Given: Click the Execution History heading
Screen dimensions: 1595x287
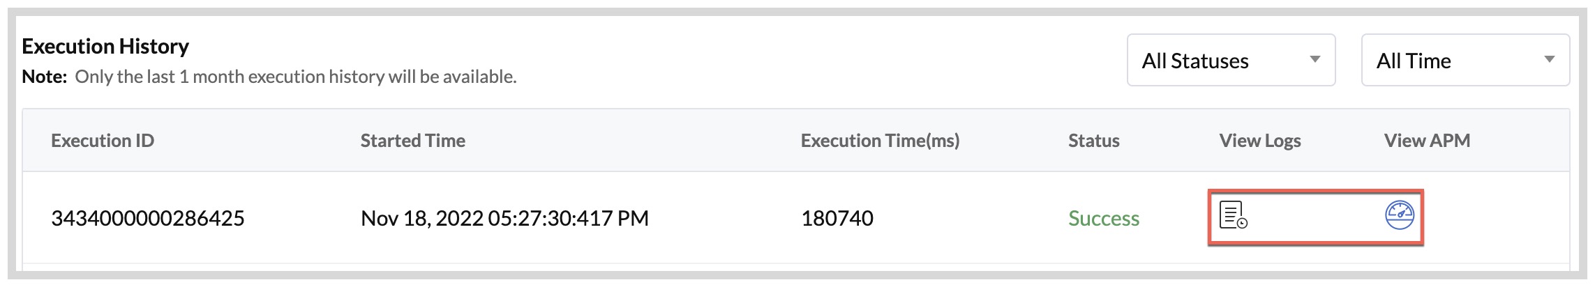Looking at the screenshot, I should pyautogui.click(x=105, y=47).
